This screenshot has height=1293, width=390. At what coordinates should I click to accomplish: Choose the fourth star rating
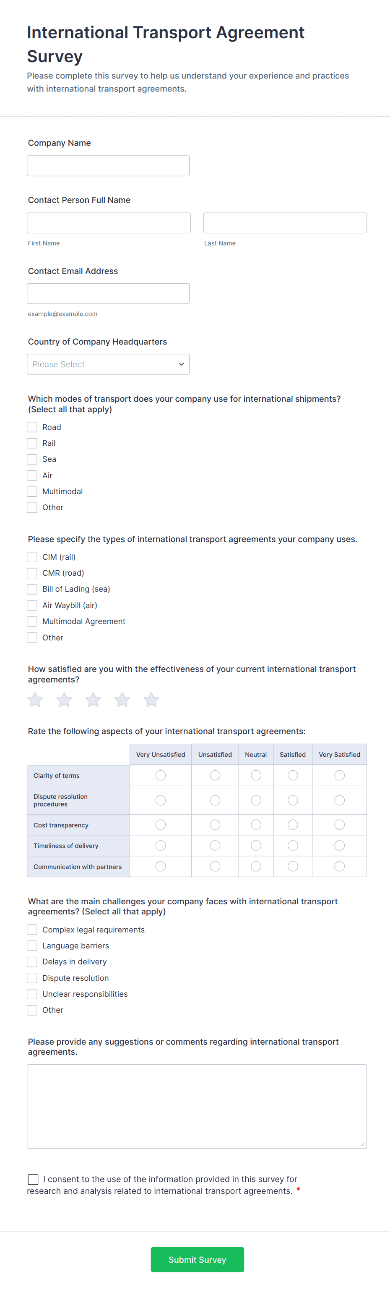click(122, 699)
